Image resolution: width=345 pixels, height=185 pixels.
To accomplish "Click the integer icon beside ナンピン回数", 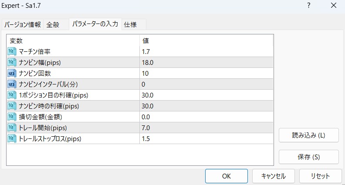I will click(12, 73).
